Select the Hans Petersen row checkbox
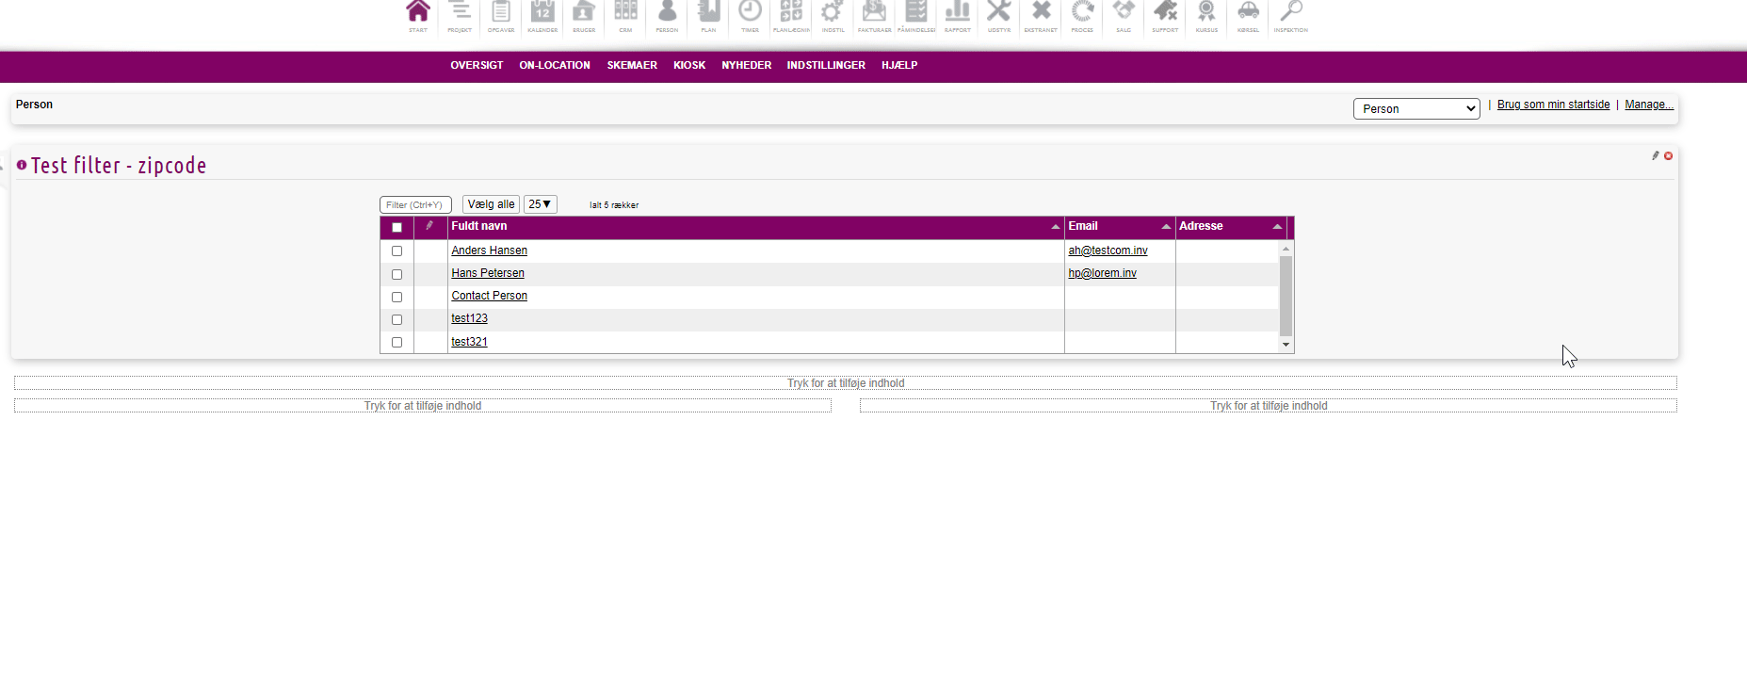Viewport: 1747px width, 679px height. [x=396, y=274]
